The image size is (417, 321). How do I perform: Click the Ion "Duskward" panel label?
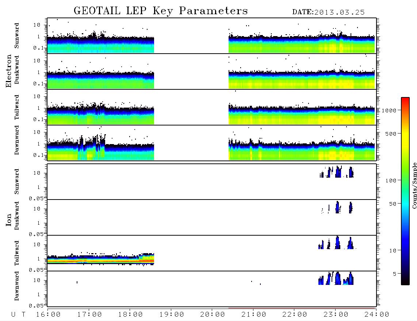coord(17,216)
